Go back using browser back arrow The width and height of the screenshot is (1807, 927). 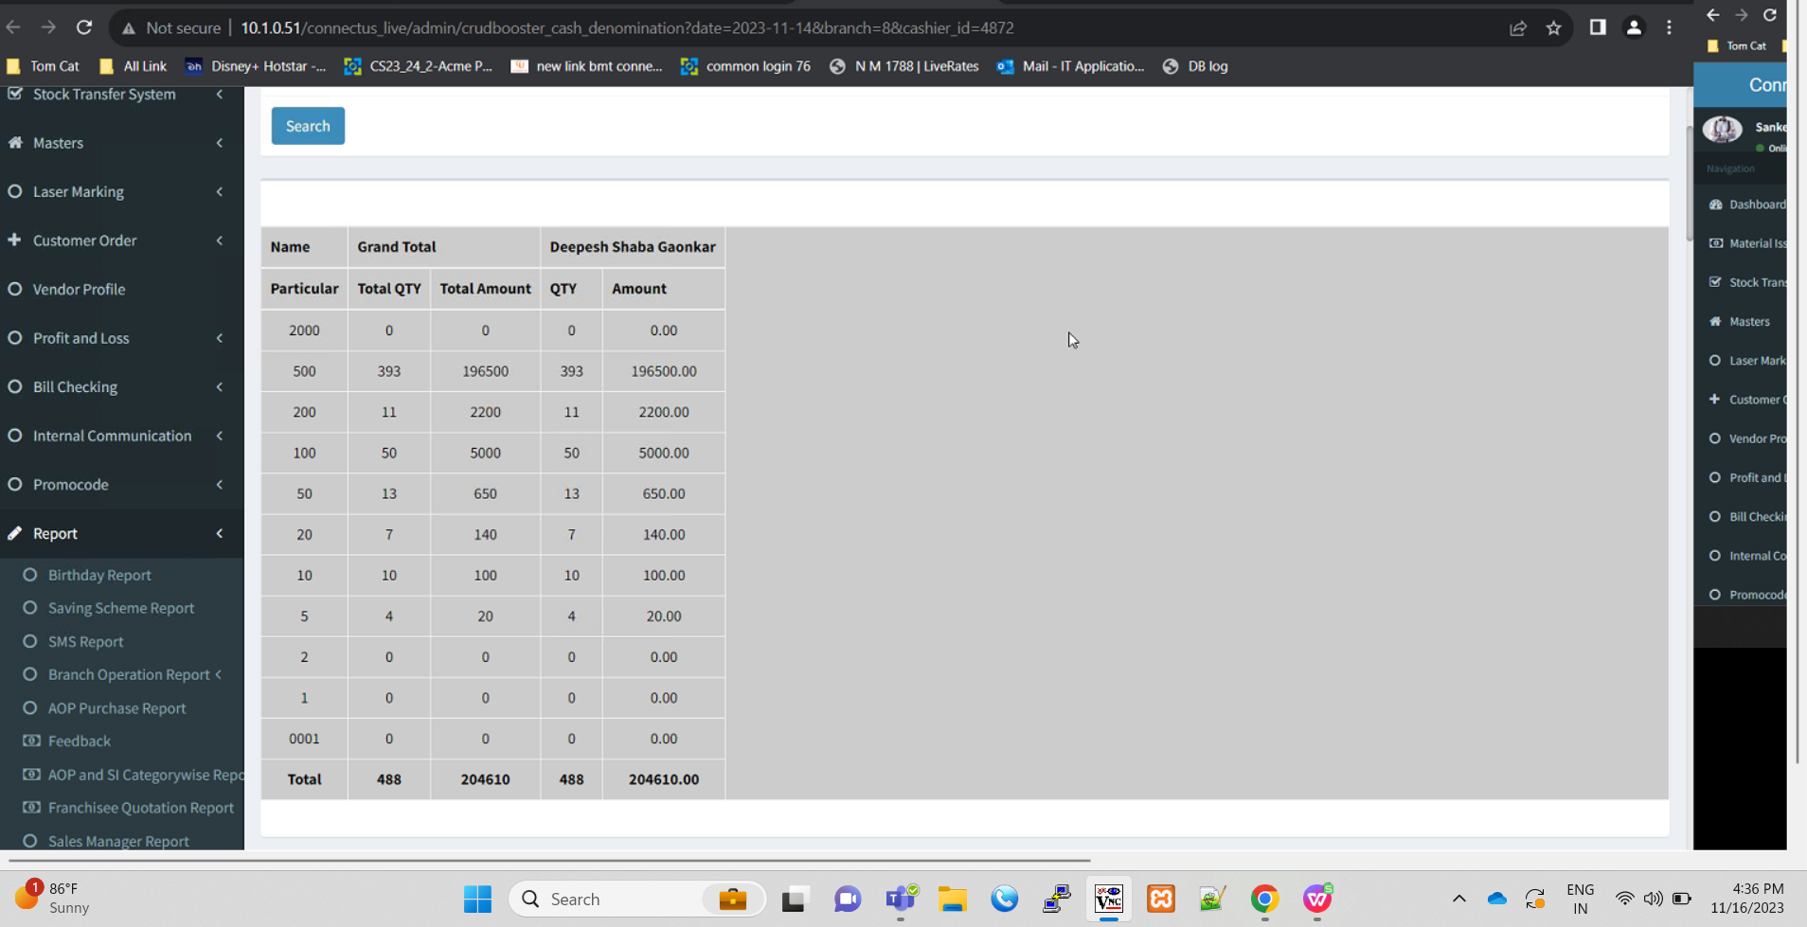13,27
